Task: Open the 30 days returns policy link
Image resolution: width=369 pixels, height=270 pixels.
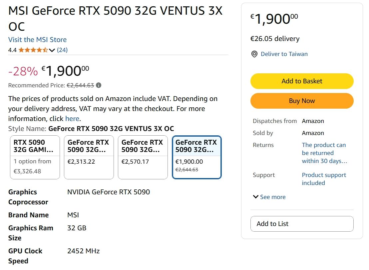Action: point(324,153)
